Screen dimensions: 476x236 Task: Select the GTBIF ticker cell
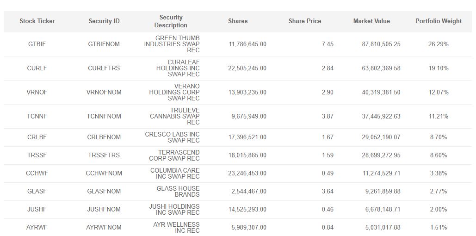pos(37,44)
